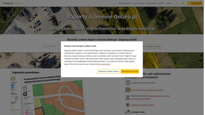Image resolution: width=205 pixels, height=115 pixels.
Task: Open the Generuj Raport menu item
Action: pos(125,4)
